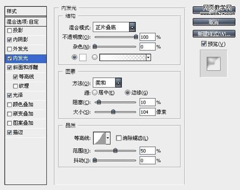Viewport: 240px width, 190px height.
Task: Enable the 渐变叠加 gradient overlay checkbox
Action: [10, 114]
